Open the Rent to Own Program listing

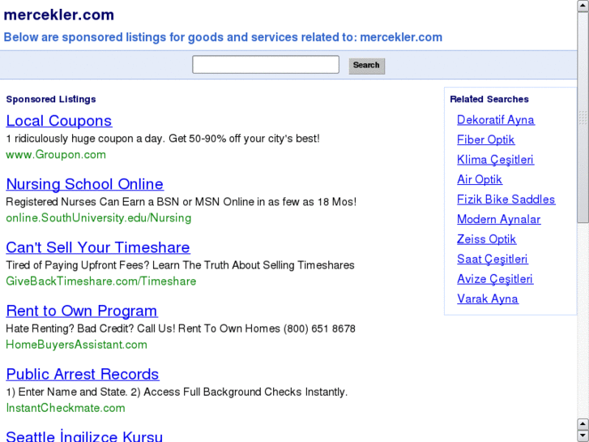click(82, 311)
